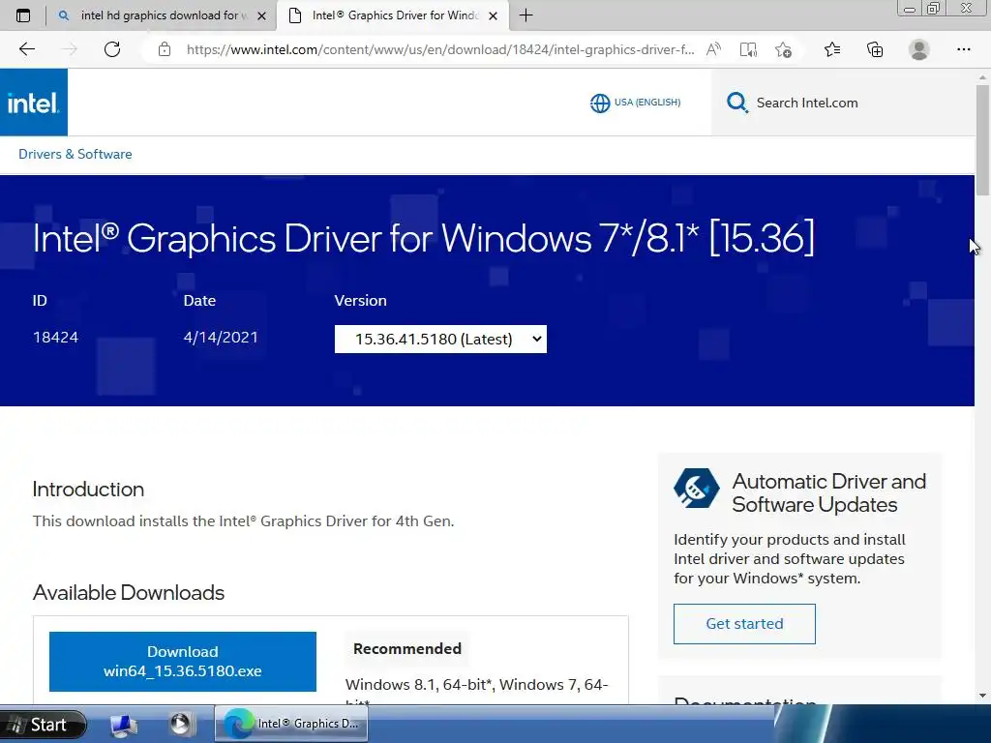Activate the Read aloud icon
Screen dimensions: 991x743
713,49
